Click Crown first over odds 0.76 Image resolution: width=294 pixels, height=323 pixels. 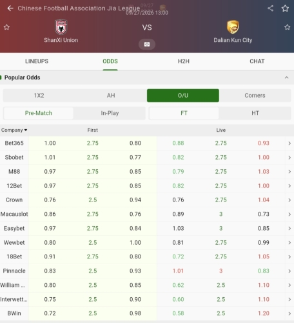point(50,200)
